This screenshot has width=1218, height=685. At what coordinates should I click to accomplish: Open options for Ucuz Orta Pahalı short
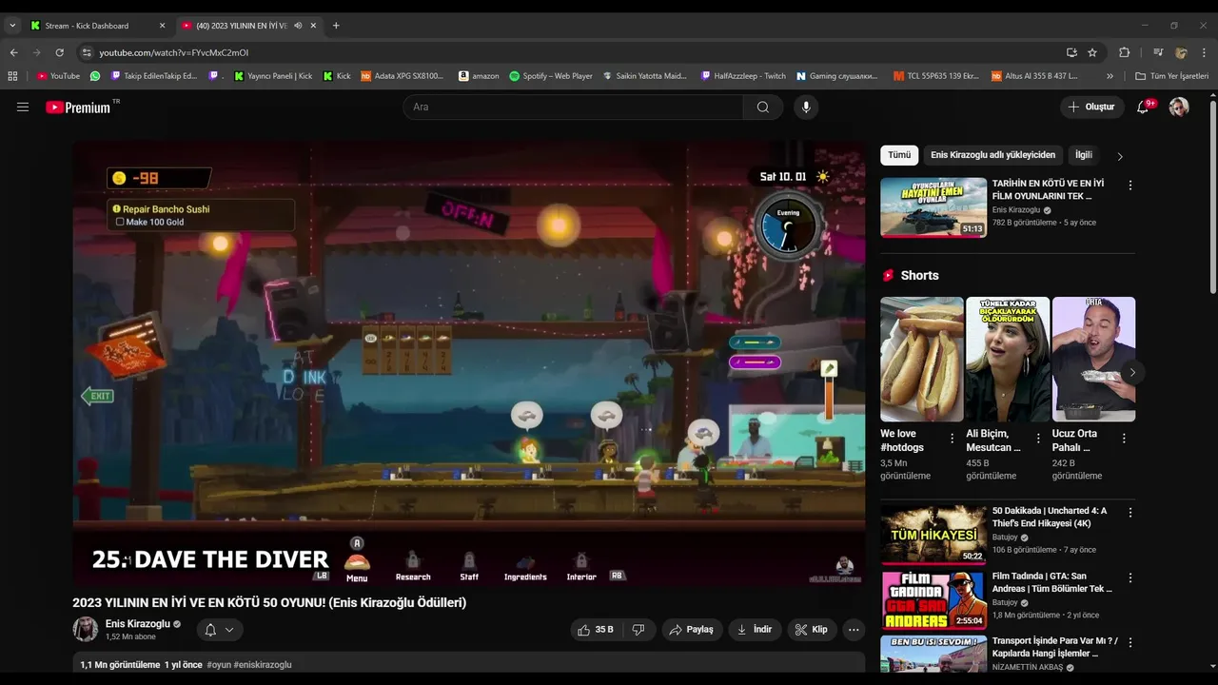1124,439
